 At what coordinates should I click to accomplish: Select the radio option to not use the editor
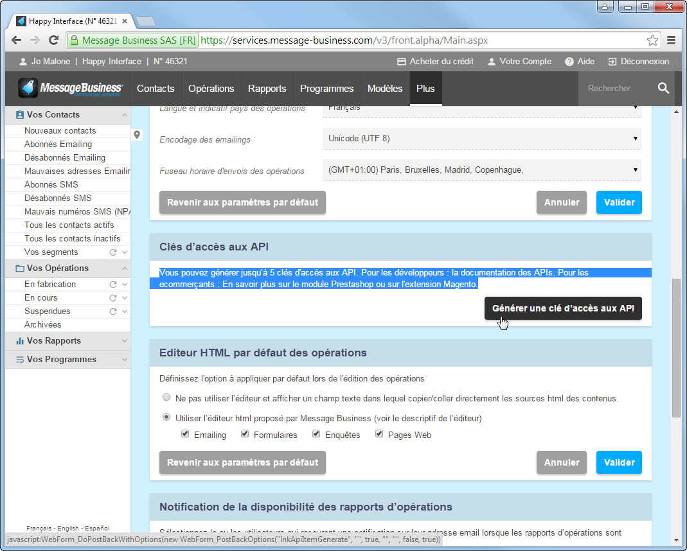pyautogui.click(x=166, y=397)
